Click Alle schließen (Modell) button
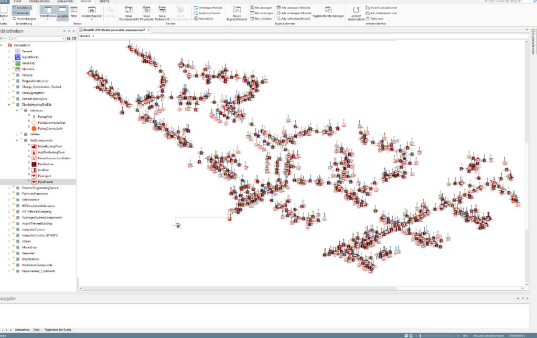The image size is (537, 338). coord(294,18)
